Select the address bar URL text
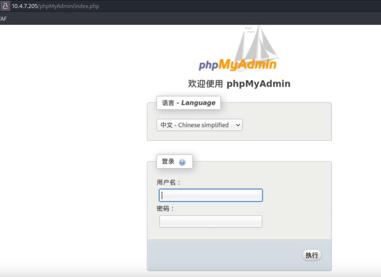Image resolution: width=381 pixels, height=277 pixels. pos(55,6)
